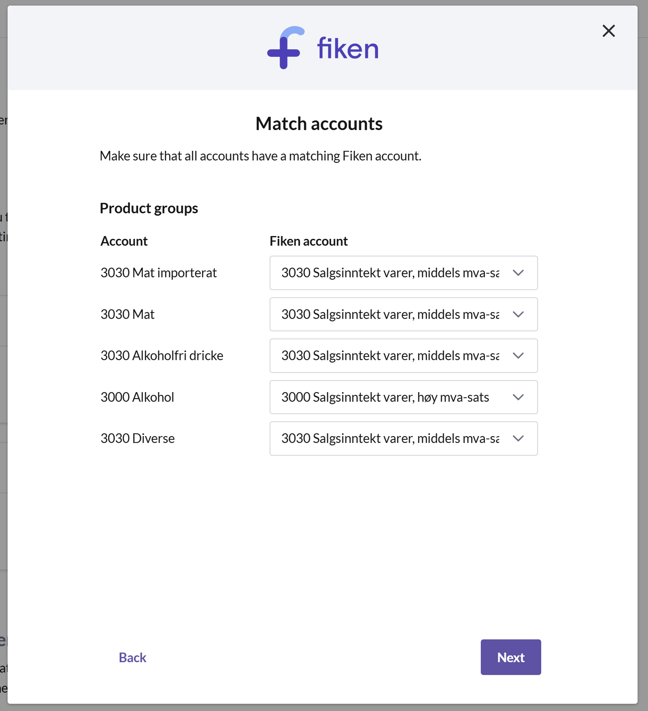Click the 3030 Alkoholfri dricke account label

click(x=162, y=356)
